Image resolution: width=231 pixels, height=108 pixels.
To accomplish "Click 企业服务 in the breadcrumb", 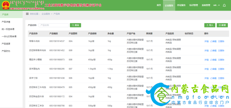I will tap(46, 14).
